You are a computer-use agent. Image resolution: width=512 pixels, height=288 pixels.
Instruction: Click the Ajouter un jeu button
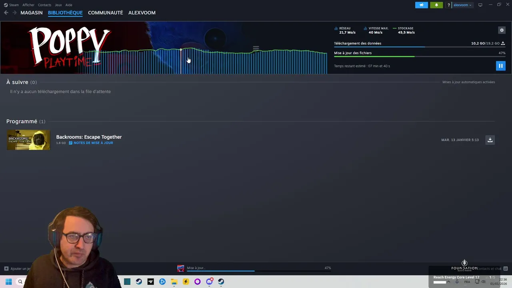[x=17, y=269]
